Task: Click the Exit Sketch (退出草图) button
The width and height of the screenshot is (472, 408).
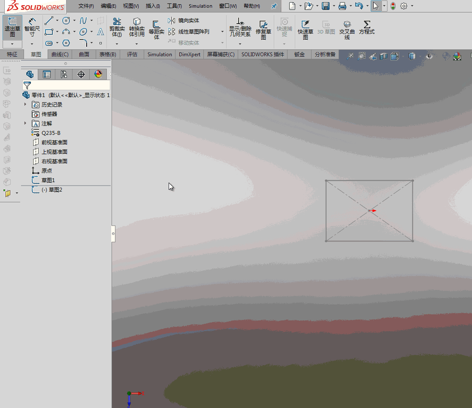Action: (x=12, y=27)
